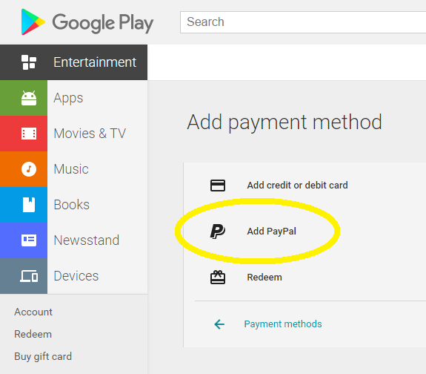Focus the Search input field
The width and height of the screenshot is (426, 374).
303,22
